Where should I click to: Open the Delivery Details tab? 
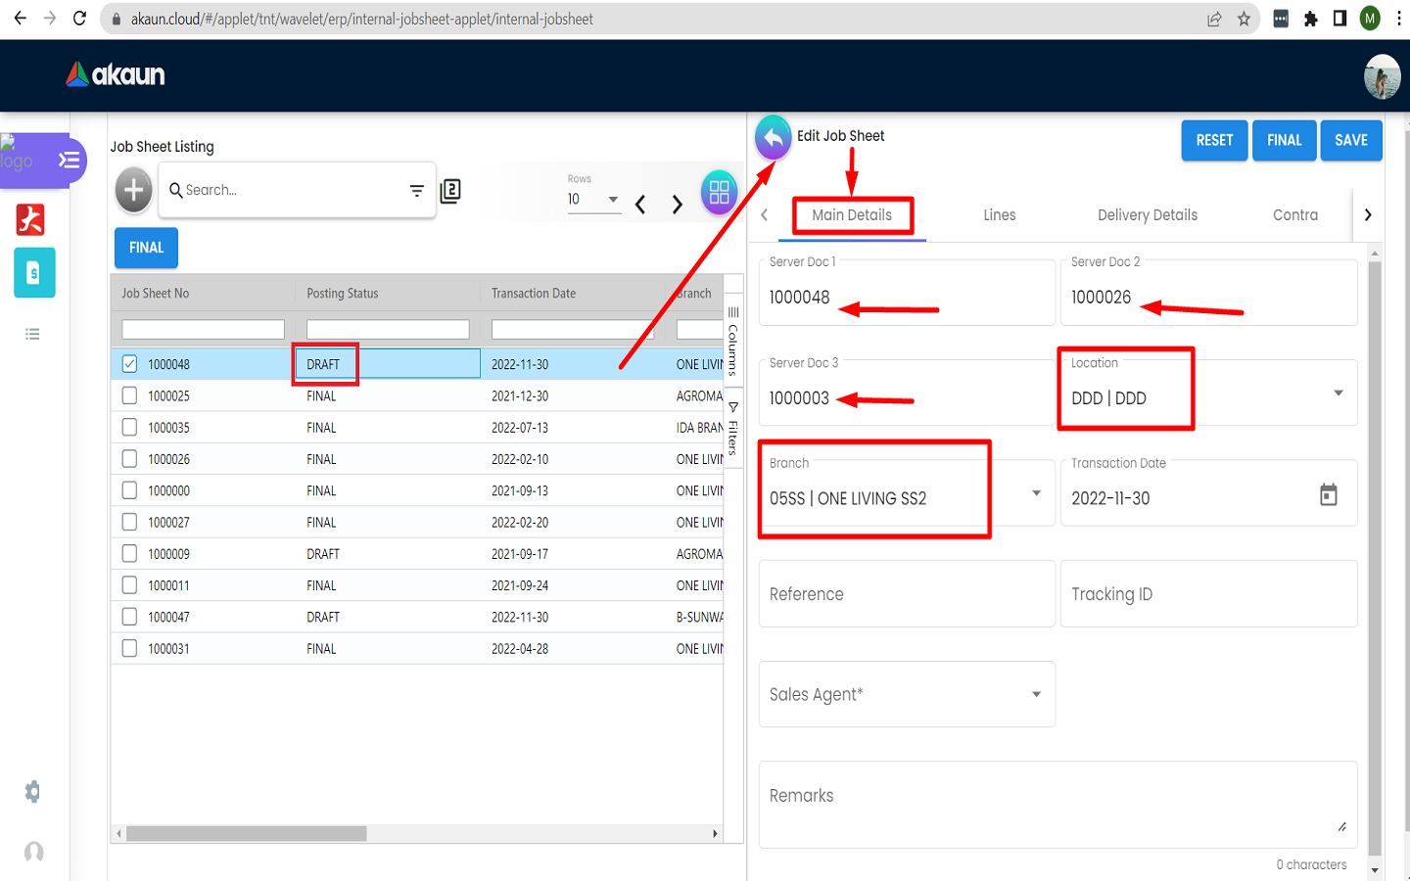pyautogui.click(x=1147, y=215)
